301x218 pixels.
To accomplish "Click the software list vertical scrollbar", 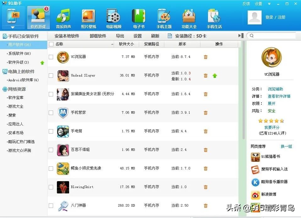I will [244, 90].
